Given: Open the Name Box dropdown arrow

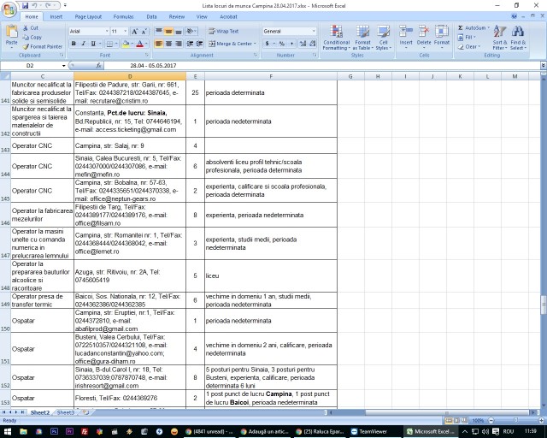Looking at the screenshot, I should [x=63, y=66].
